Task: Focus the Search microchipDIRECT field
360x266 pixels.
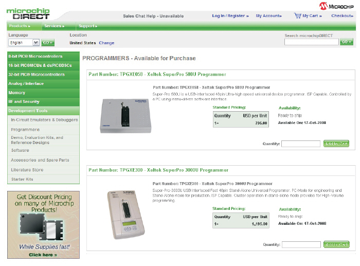Action: pos(311,42)
